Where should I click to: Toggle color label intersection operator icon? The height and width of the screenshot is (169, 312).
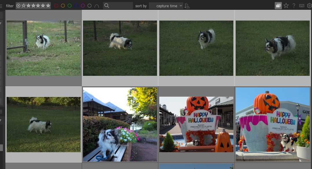click(x=97, y=6)
